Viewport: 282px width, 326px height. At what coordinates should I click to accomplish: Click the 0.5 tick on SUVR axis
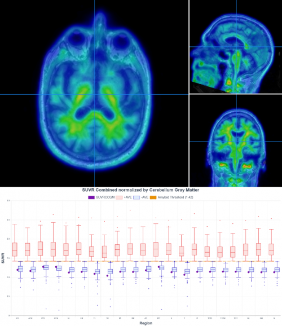click(8, 296)
